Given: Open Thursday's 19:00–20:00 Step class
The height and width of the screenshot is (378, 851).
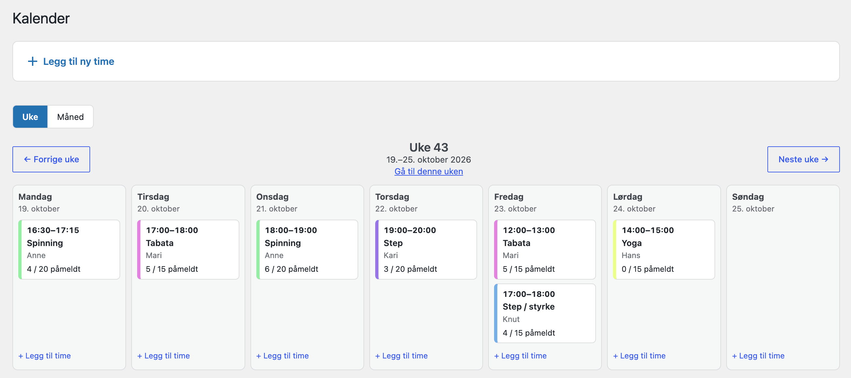Looking at the screenshot, I should pos(426,250).
